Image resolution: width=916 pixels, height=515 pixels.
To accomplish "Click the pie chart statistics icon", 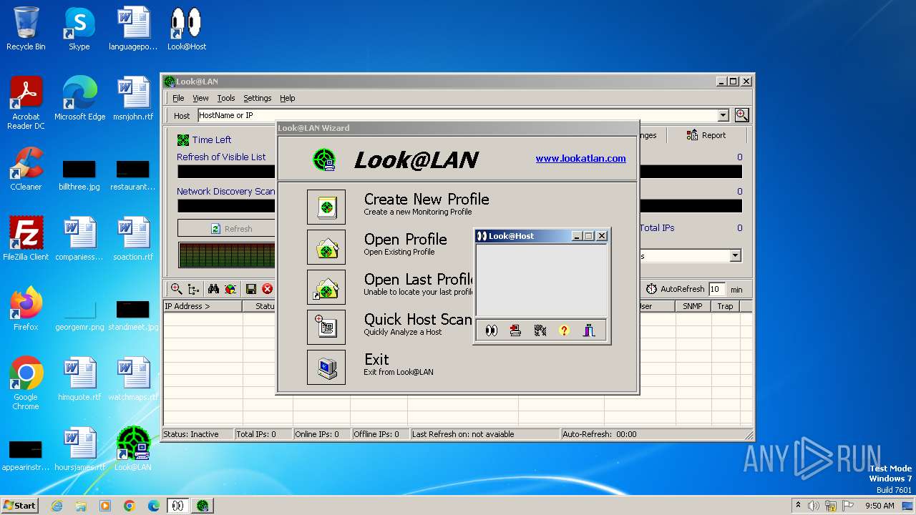I will click(230, 289).
